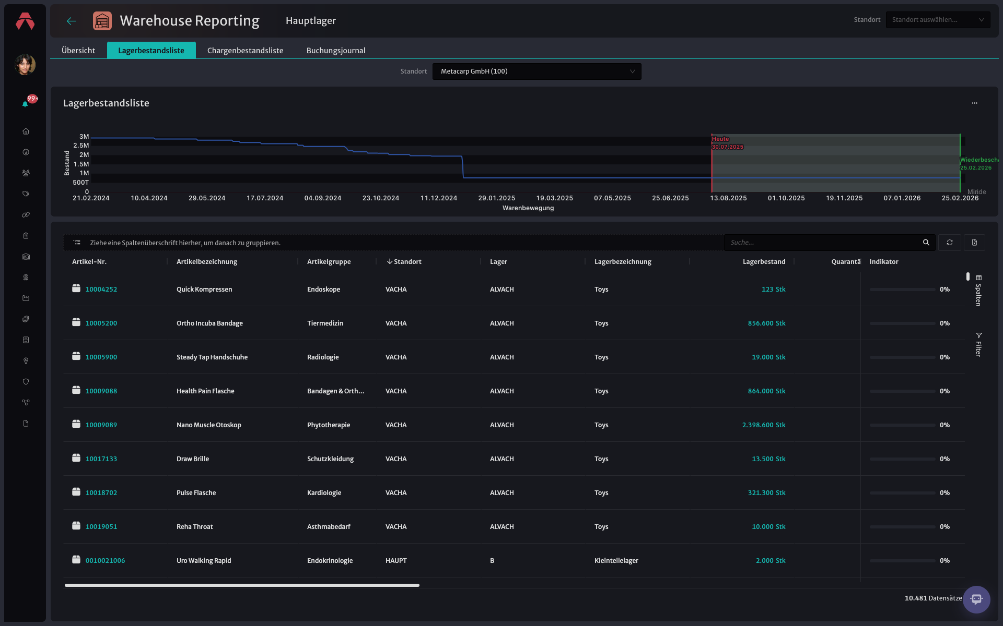Open the chat support bubble icon

pos(976,599)
